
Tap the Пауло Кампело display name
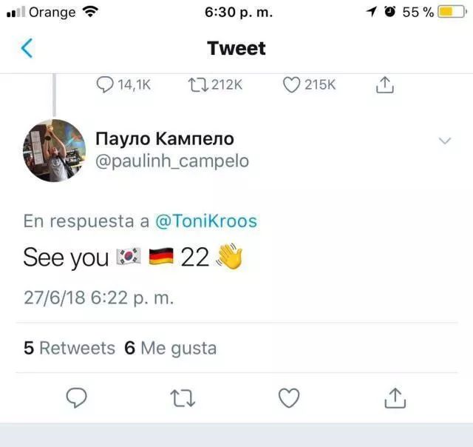tap(165, 138)
